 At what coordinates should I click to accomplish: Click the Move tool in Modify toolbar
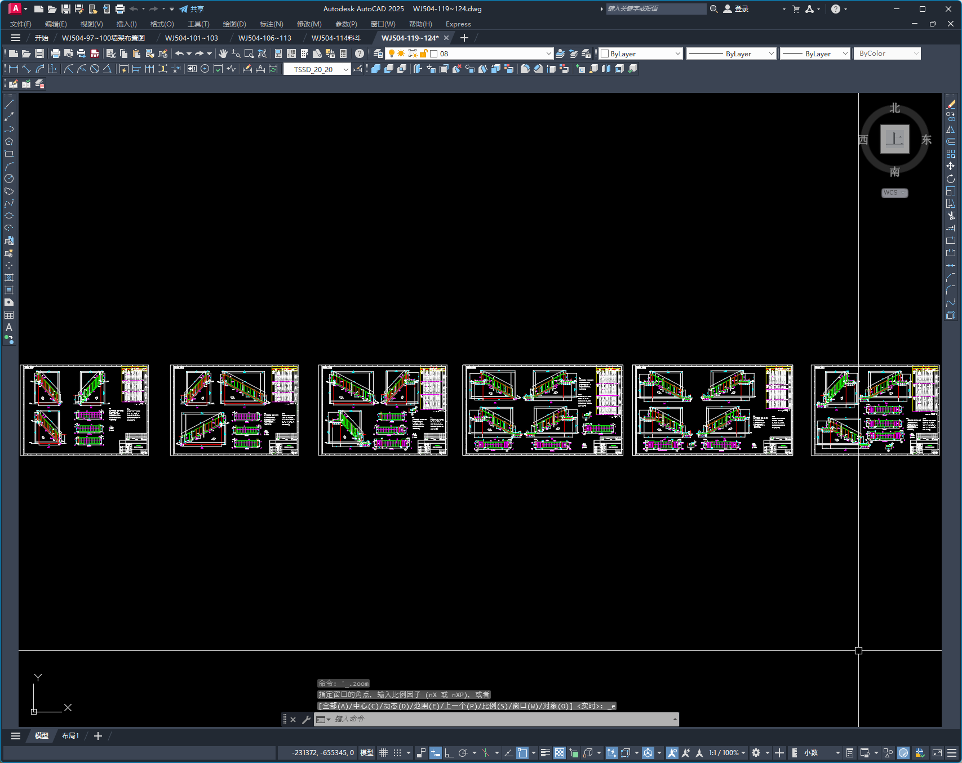click(x=951, y=166)
